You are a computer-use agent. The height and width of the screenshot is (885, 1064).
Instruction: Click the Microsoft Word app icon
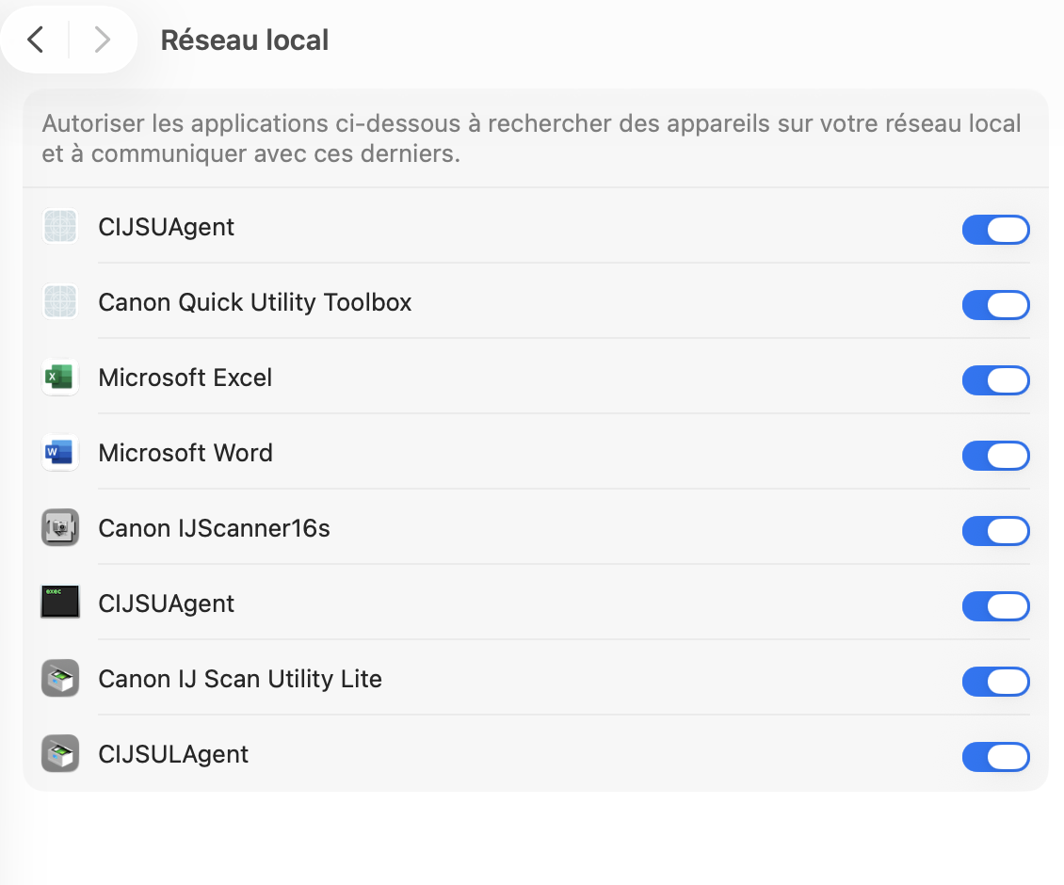(60, 453)
